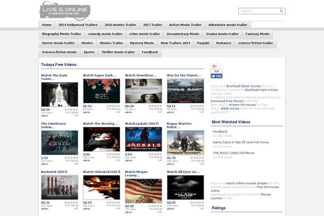This screenshot has height=216, width=324.
Task: Open Unwritten Obsession poster thumbnail
Action: [144, 91]
